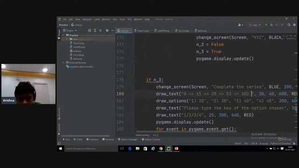Open the Project view selector dropdown

click(x=70, y=30)
